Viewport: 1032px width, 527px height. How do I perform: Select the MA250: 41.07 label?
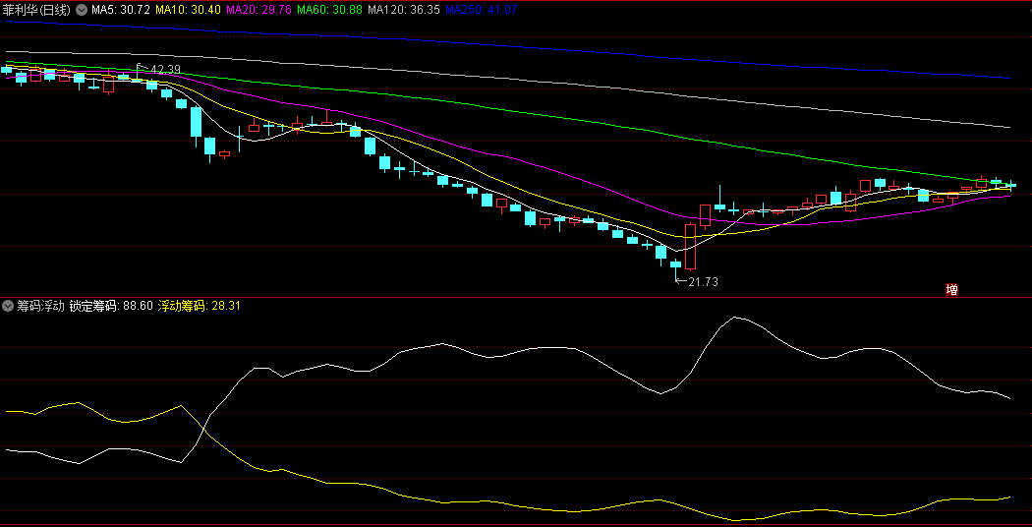[482, 10]
